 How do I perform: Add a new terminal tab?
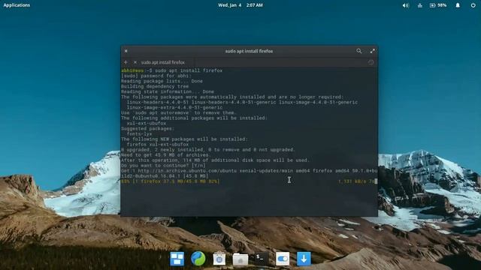(x=126, y=62)
